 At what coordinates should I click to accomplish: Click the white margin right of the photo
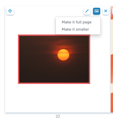[100, 59]
